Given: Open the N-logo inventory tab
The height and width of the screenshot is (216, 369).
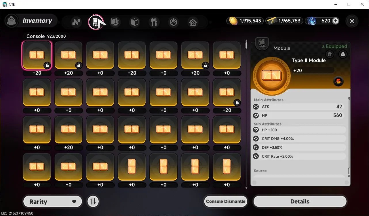Looking at the screenshot, I should coord(76,22).
